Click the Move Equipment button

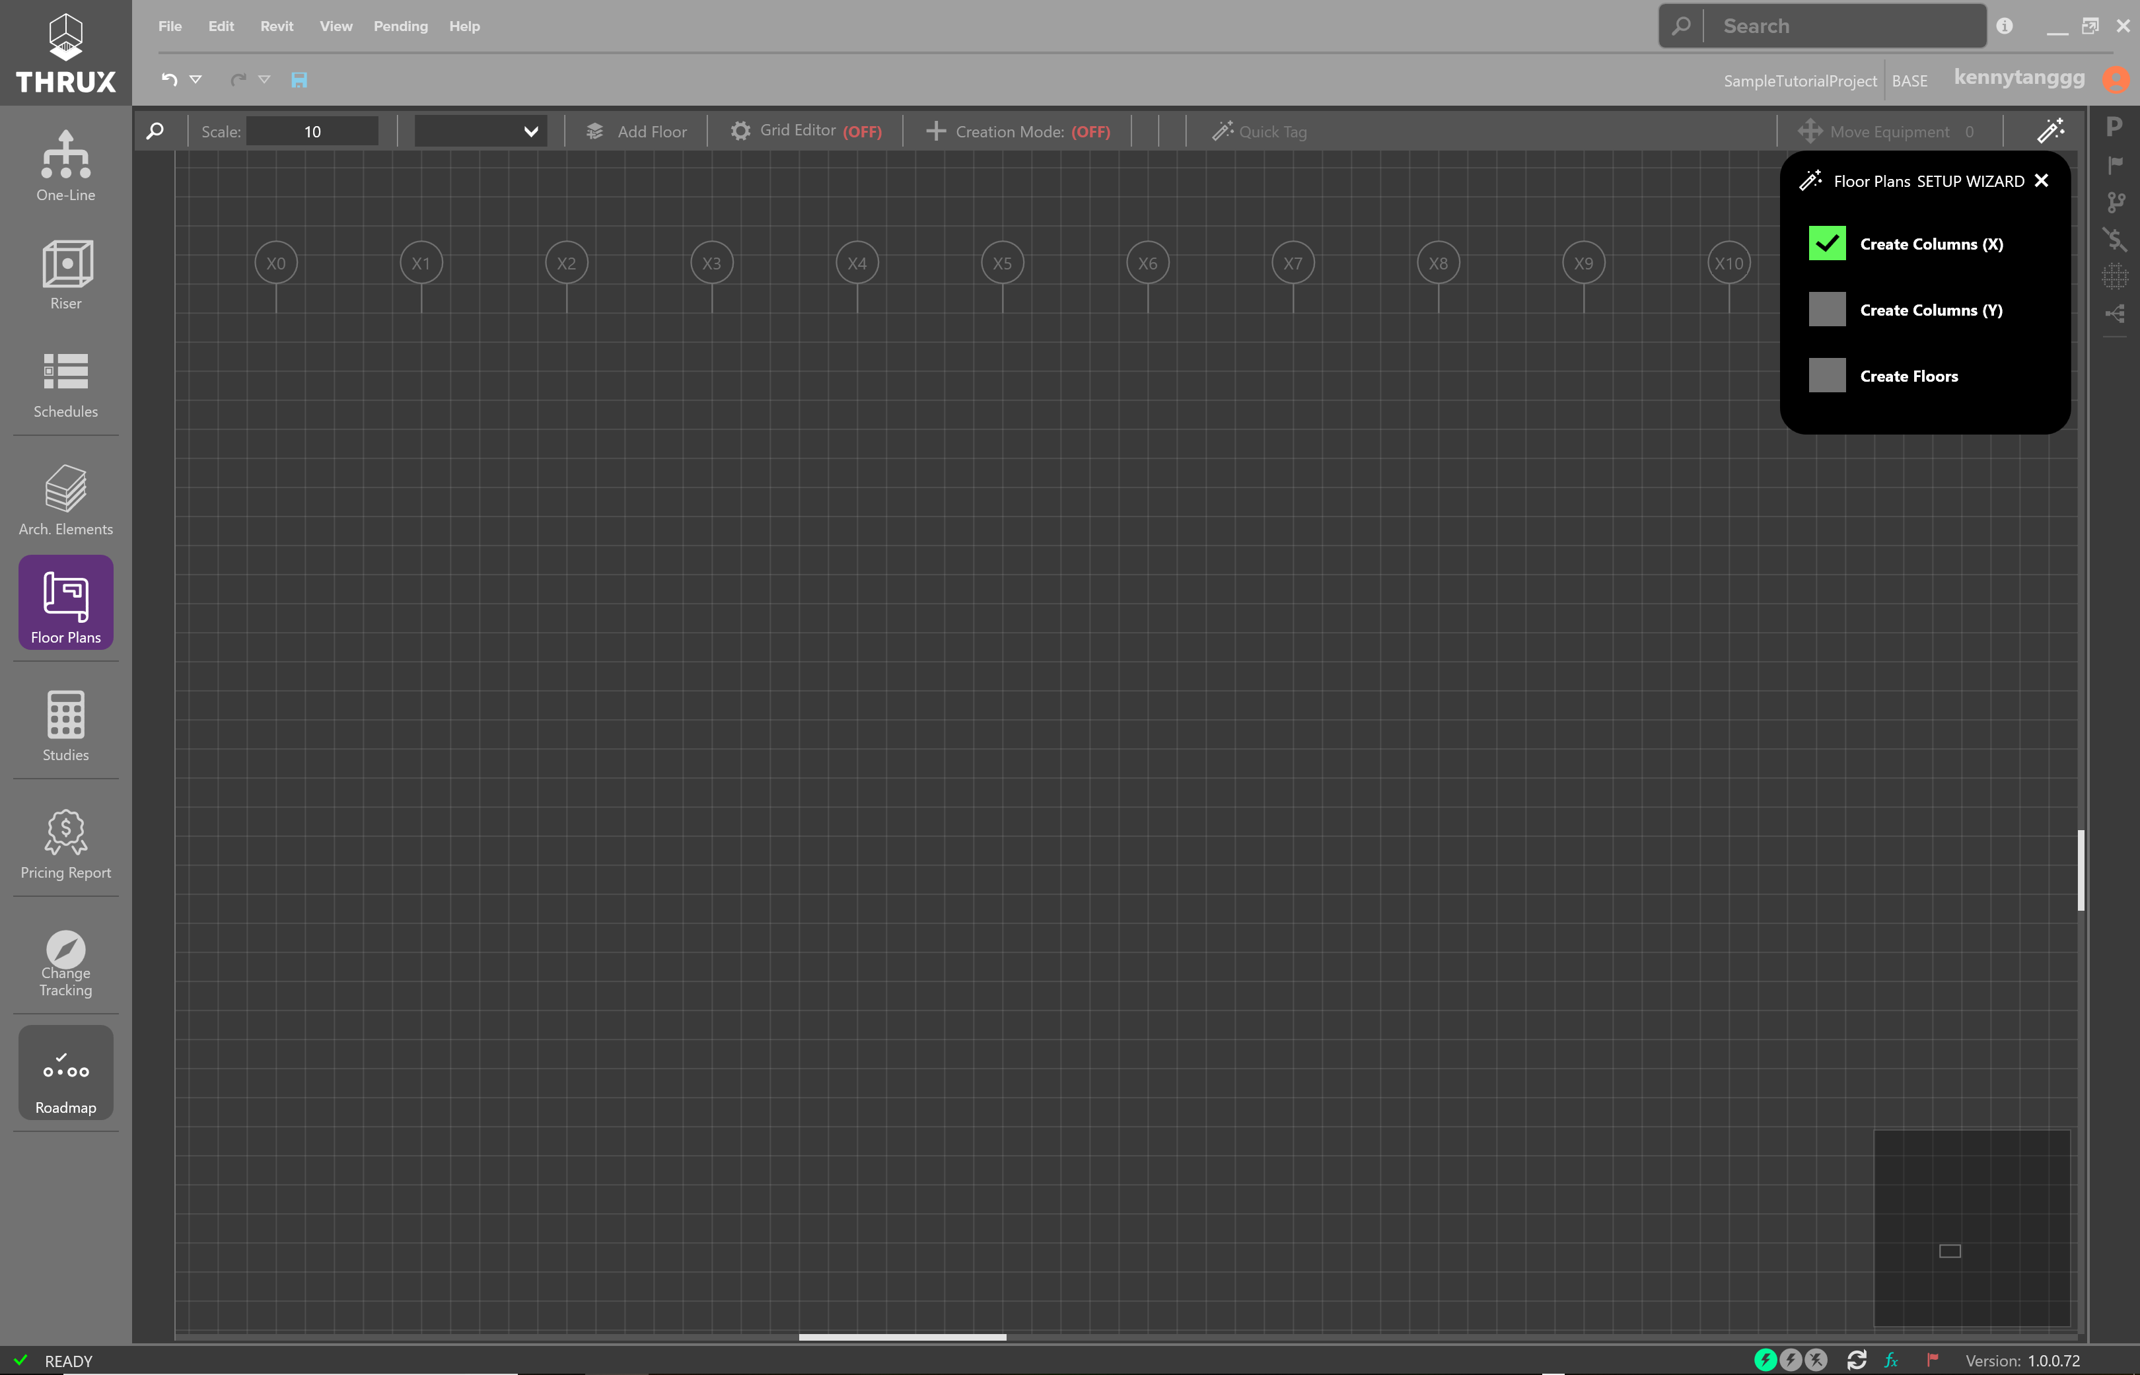[1886, 131]
